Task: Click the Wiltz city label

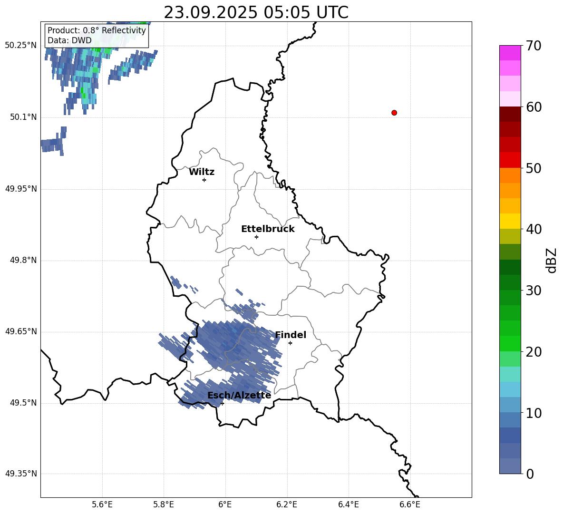Action: (202, 172)
